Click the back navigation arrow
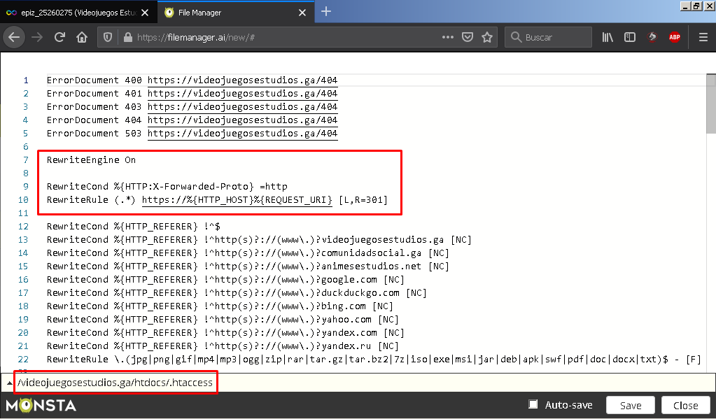Viewport: 716px width, 419px height. point(15,37)
